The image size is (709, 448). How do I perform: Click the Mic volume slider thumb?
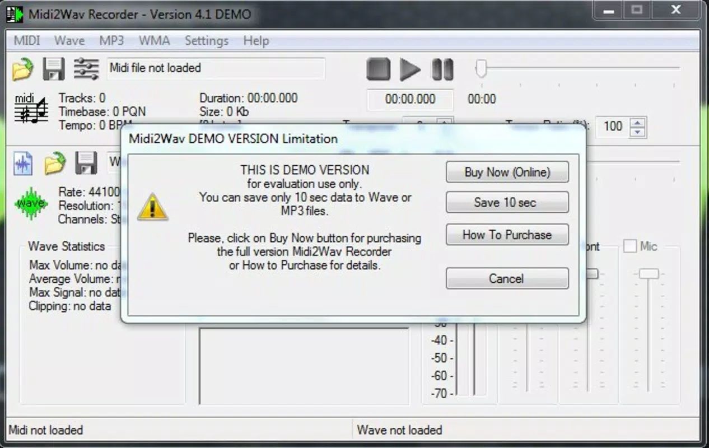click(x=649, y=273)
